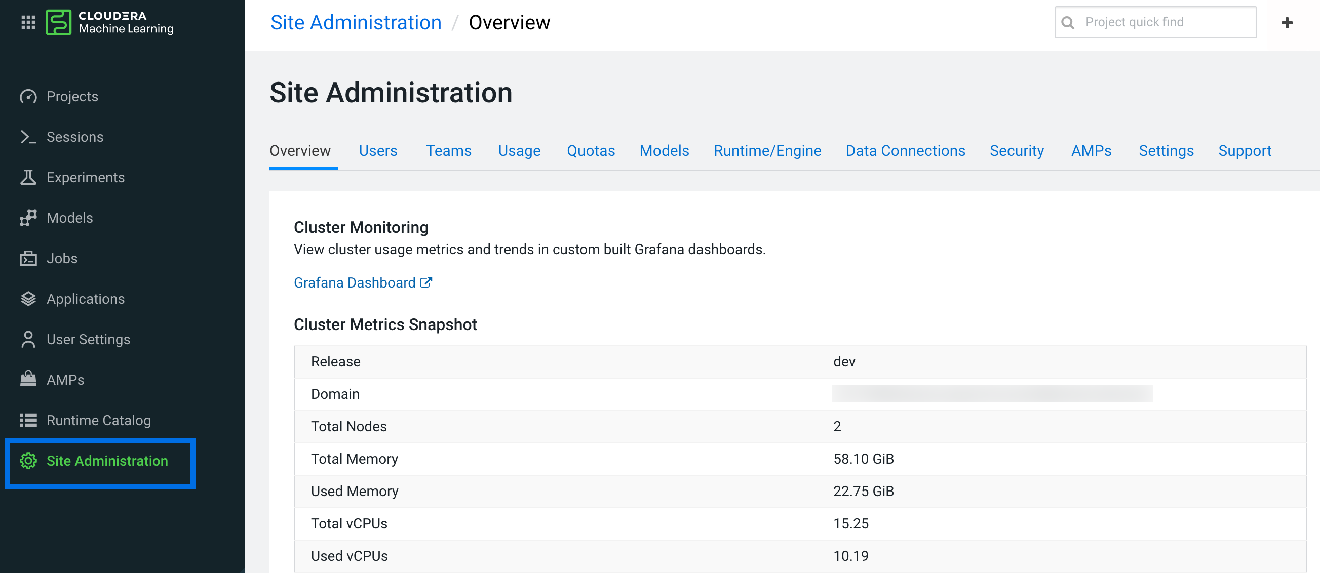Open Applications layers icon in sidebar
Screen dimensions: 1320x573
point(28,299)
